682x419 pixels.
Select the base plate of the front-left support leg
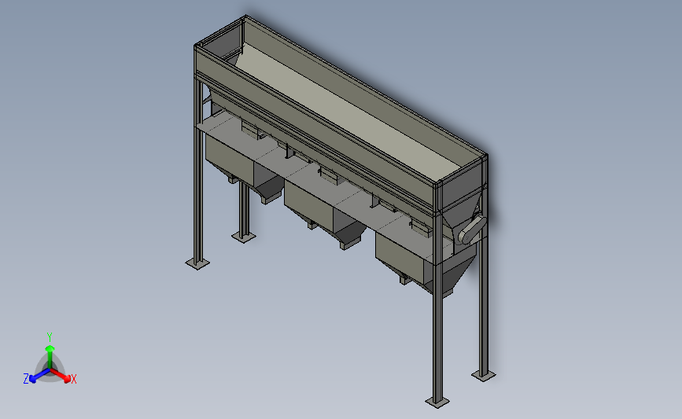(x=197, y=263)
